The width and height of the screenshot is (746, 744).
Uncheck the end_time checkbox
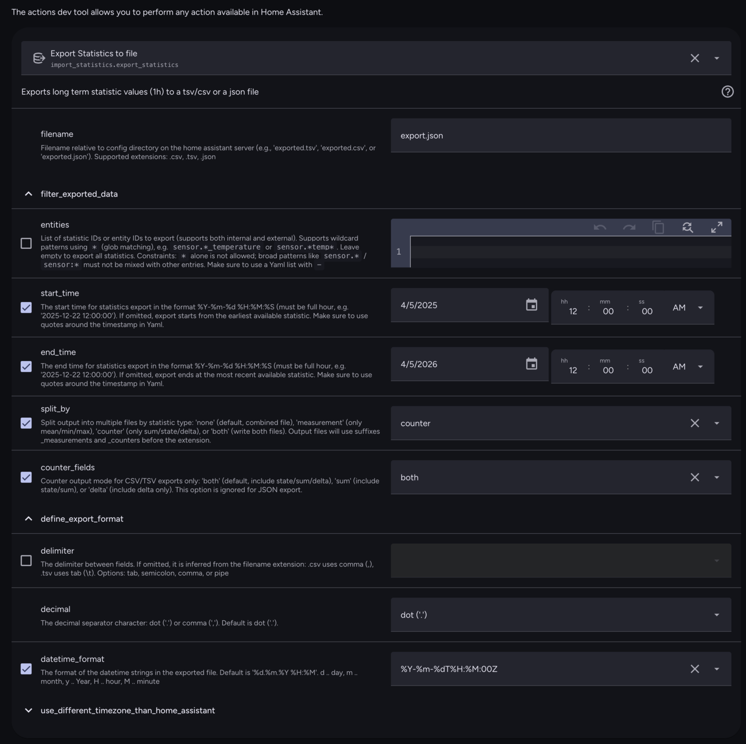point(25,366)
